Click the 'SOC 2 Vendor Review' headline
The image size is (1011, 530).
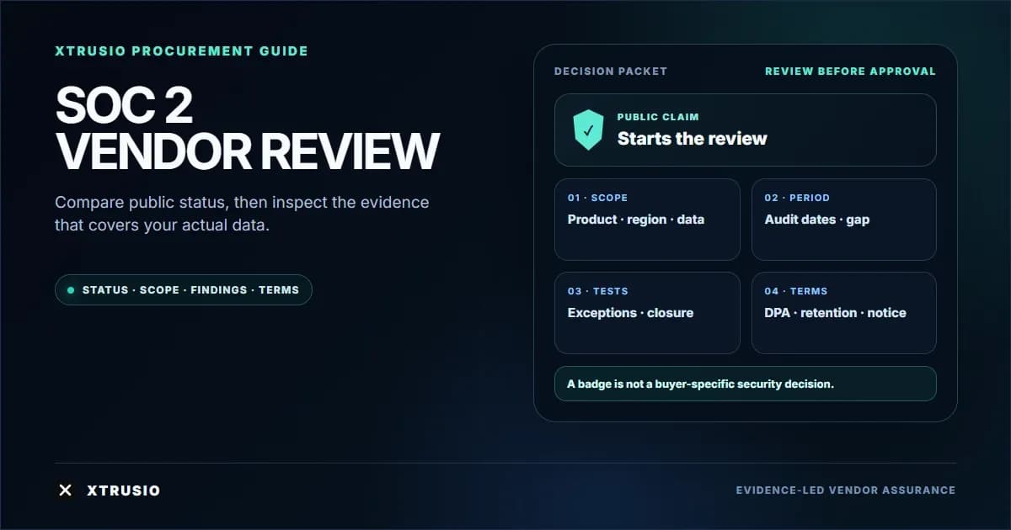click(x=247, y=129)
